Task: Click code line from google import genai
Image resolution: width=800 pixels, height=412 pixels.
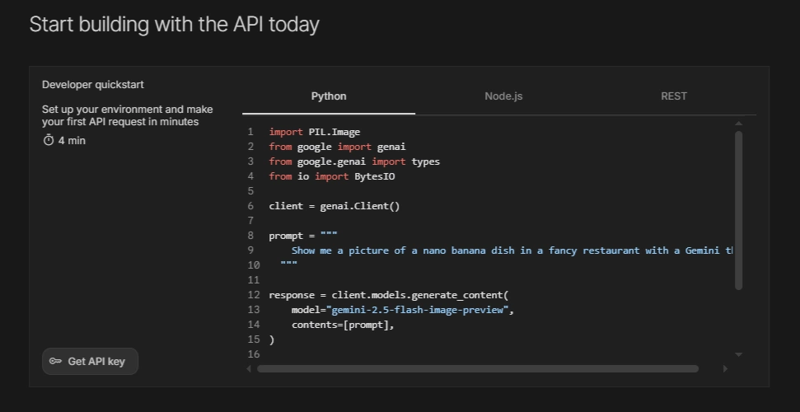Action: [x=337, y=147]
